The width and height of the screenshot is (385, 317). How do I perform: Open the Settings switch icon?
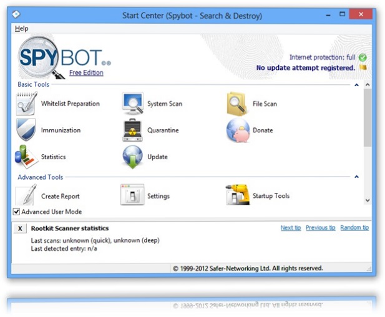point(132,195)
